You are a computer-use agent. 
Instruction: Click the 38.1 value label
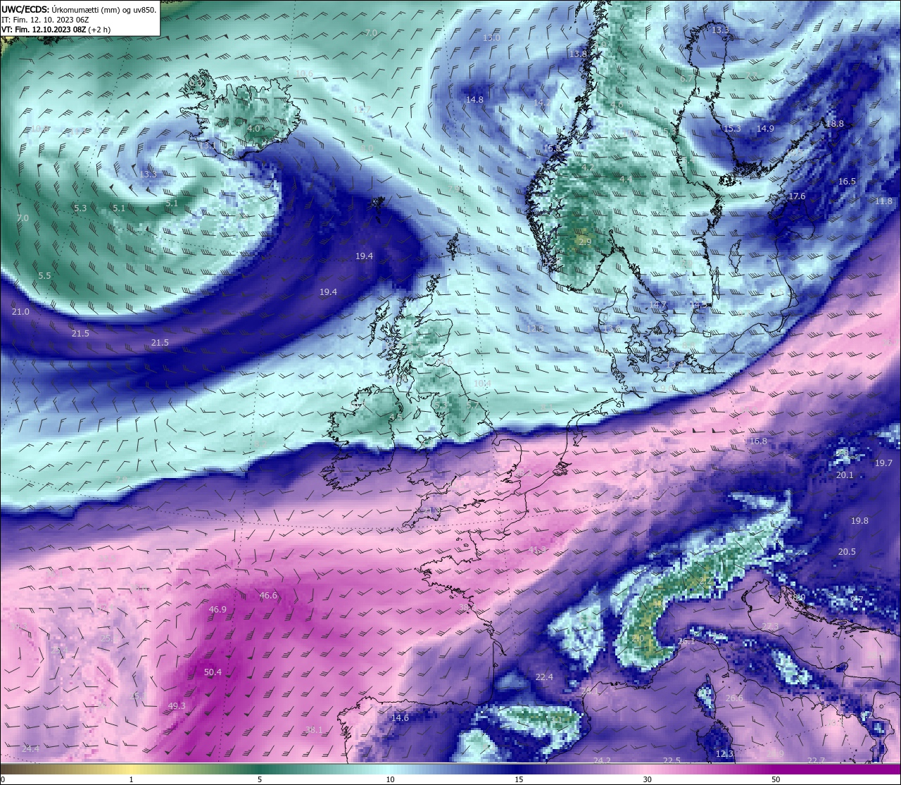(314, 730)
